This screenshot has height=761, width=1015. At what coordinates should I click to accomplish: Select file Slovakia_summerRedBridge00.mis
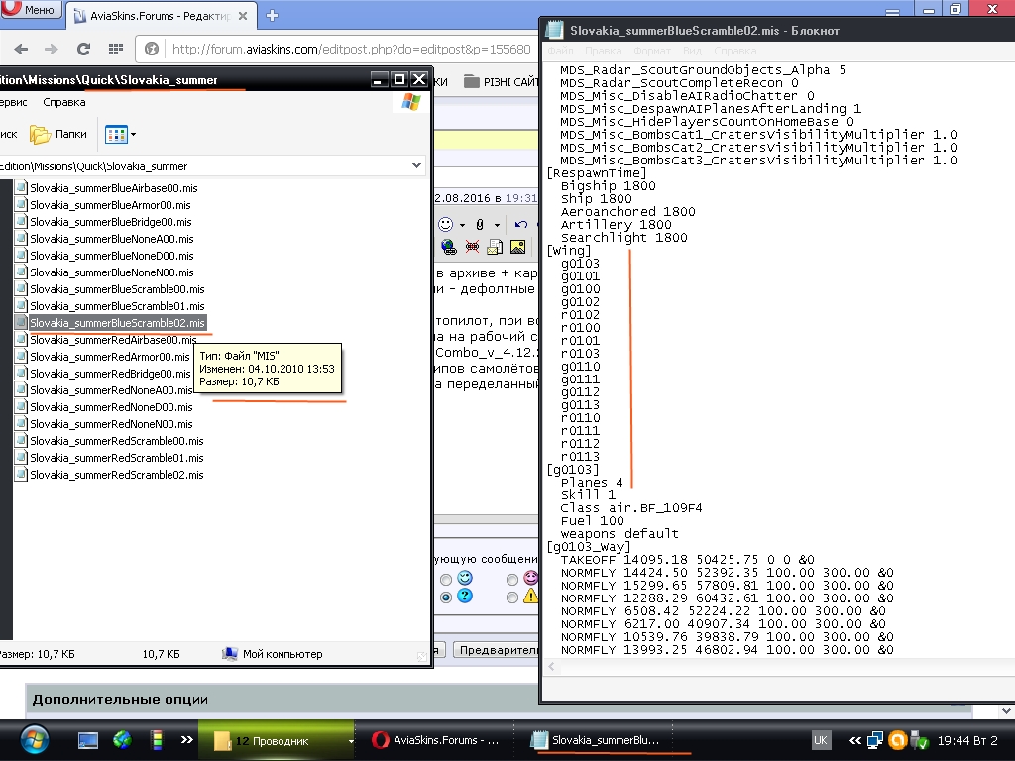109,374
